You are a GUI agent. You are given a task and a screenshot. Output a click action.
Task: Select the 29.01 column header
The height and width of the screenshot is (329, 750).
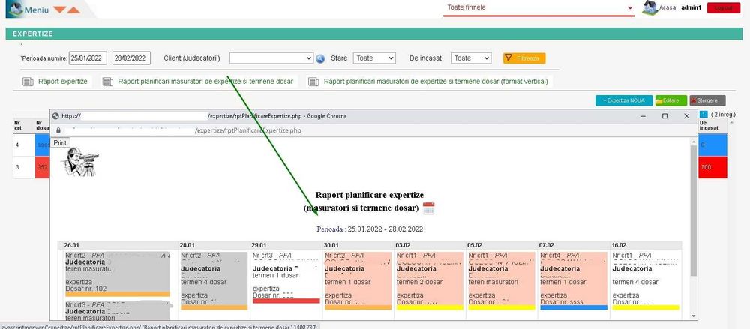259,245
